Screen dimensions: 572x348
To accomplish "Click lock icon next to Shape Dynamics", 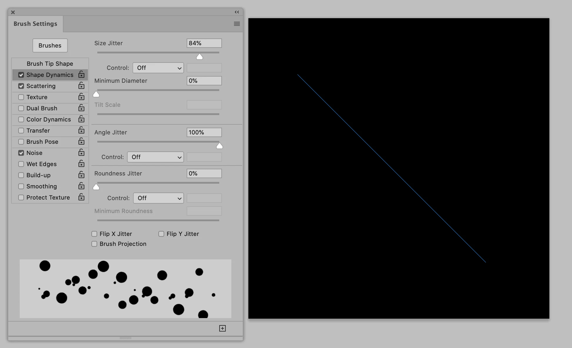I will click(81, 75).
